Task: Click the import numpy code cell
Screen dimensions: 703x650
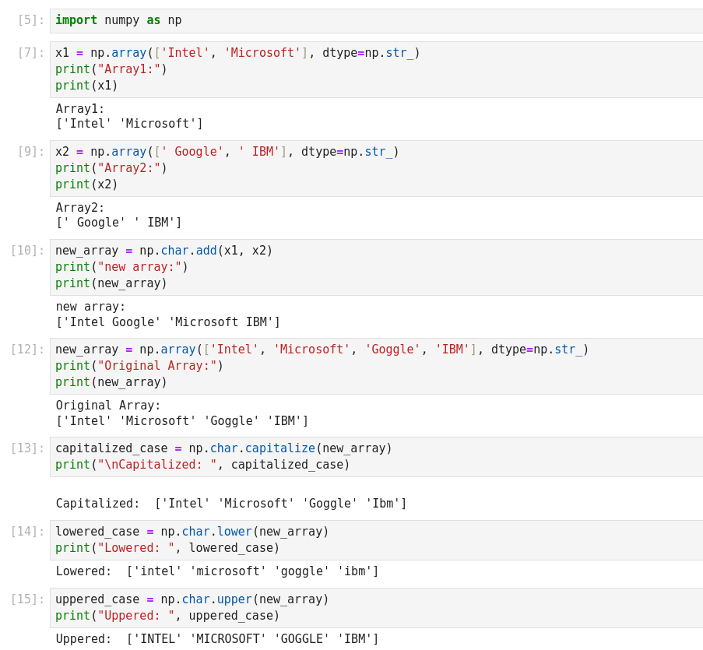Action: (x=374, y=21)
